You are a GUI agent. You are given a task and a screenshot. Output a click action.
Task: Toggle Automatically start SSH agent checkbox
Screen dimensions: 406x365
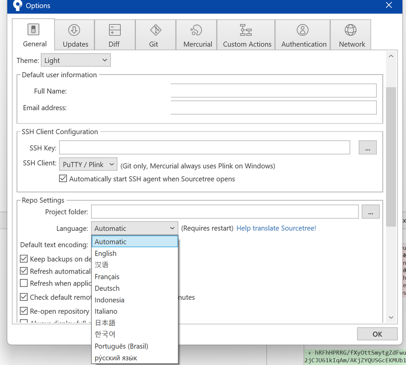tap(63, 178)
